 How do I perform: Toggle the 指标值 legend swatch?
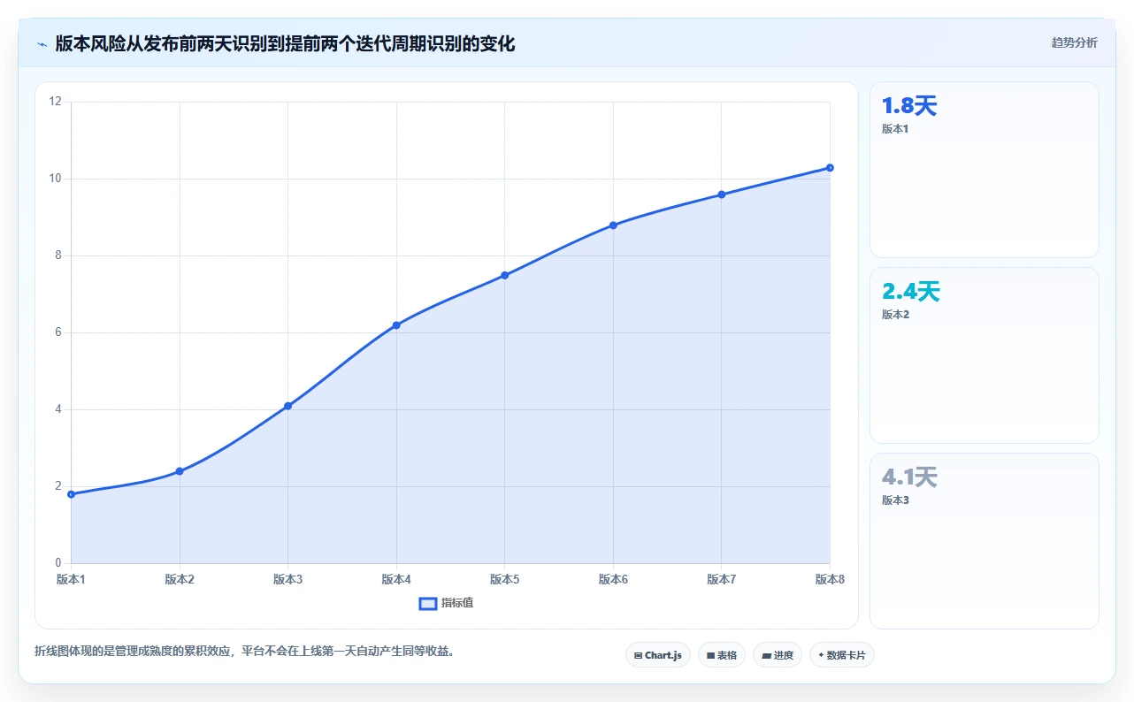tap(427, 603)
